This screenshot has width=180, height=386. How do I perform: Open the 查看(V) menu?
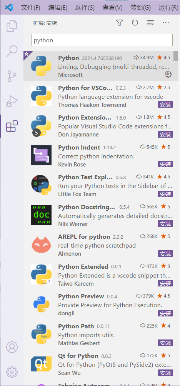[x=113, y=7]
